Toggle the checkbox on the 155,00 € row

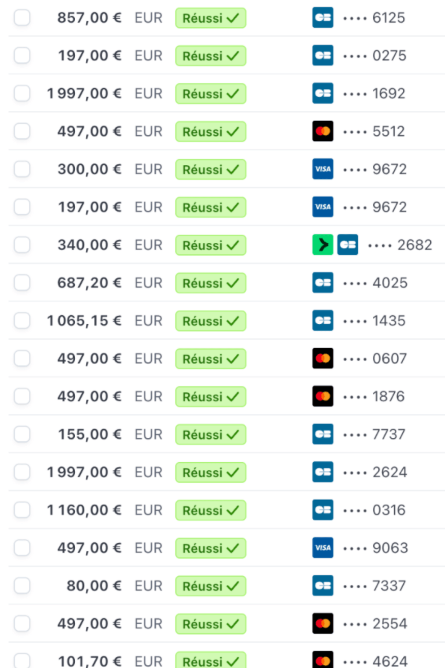point(22,434)
